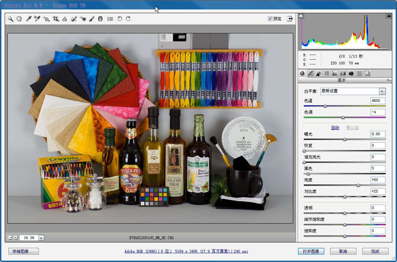Screen dimensions: 397x262
Task: Click the 恢复 recovery slider handle
Action: 304,151
